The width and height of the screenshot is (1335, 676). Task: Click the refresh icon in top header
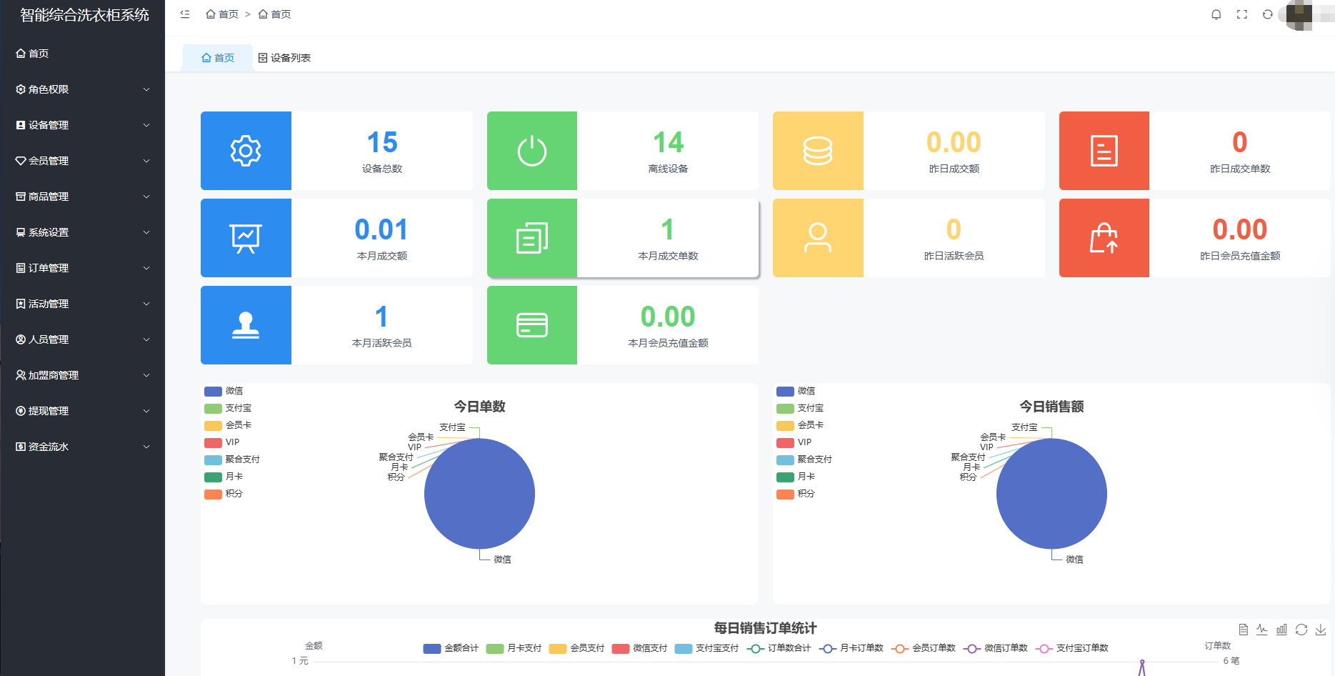click(1268, 14)
